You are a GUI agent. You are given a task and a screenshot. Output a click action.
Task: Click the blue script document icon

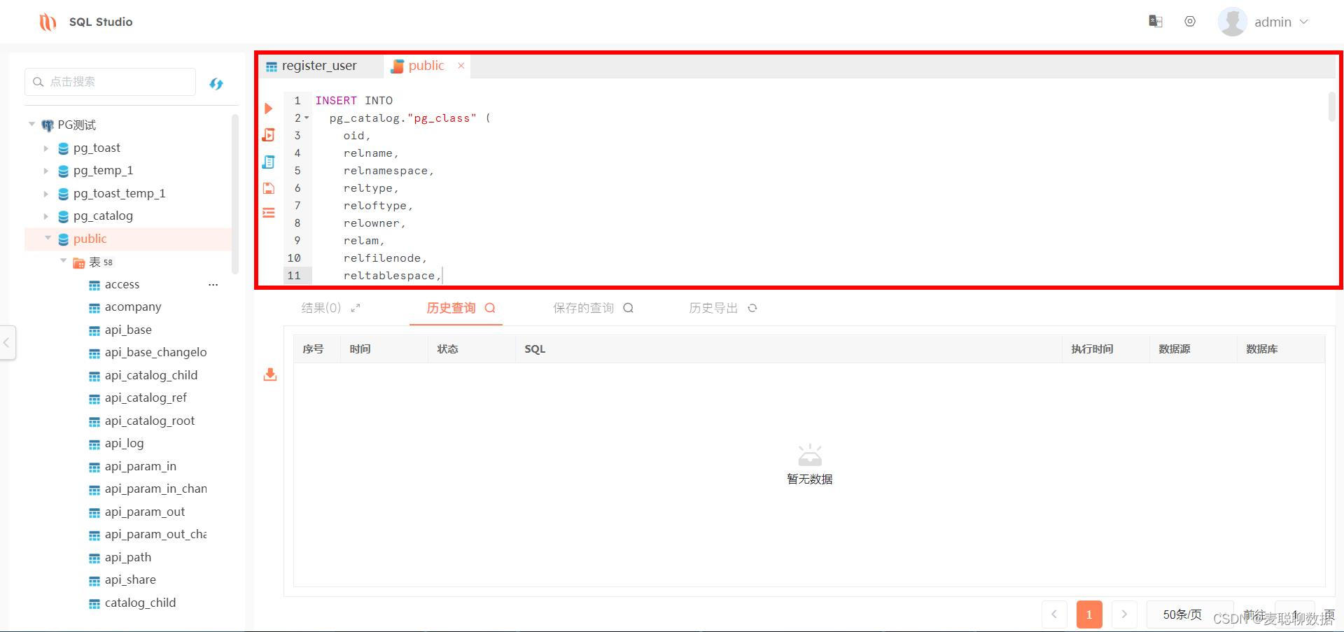point(268,162)
